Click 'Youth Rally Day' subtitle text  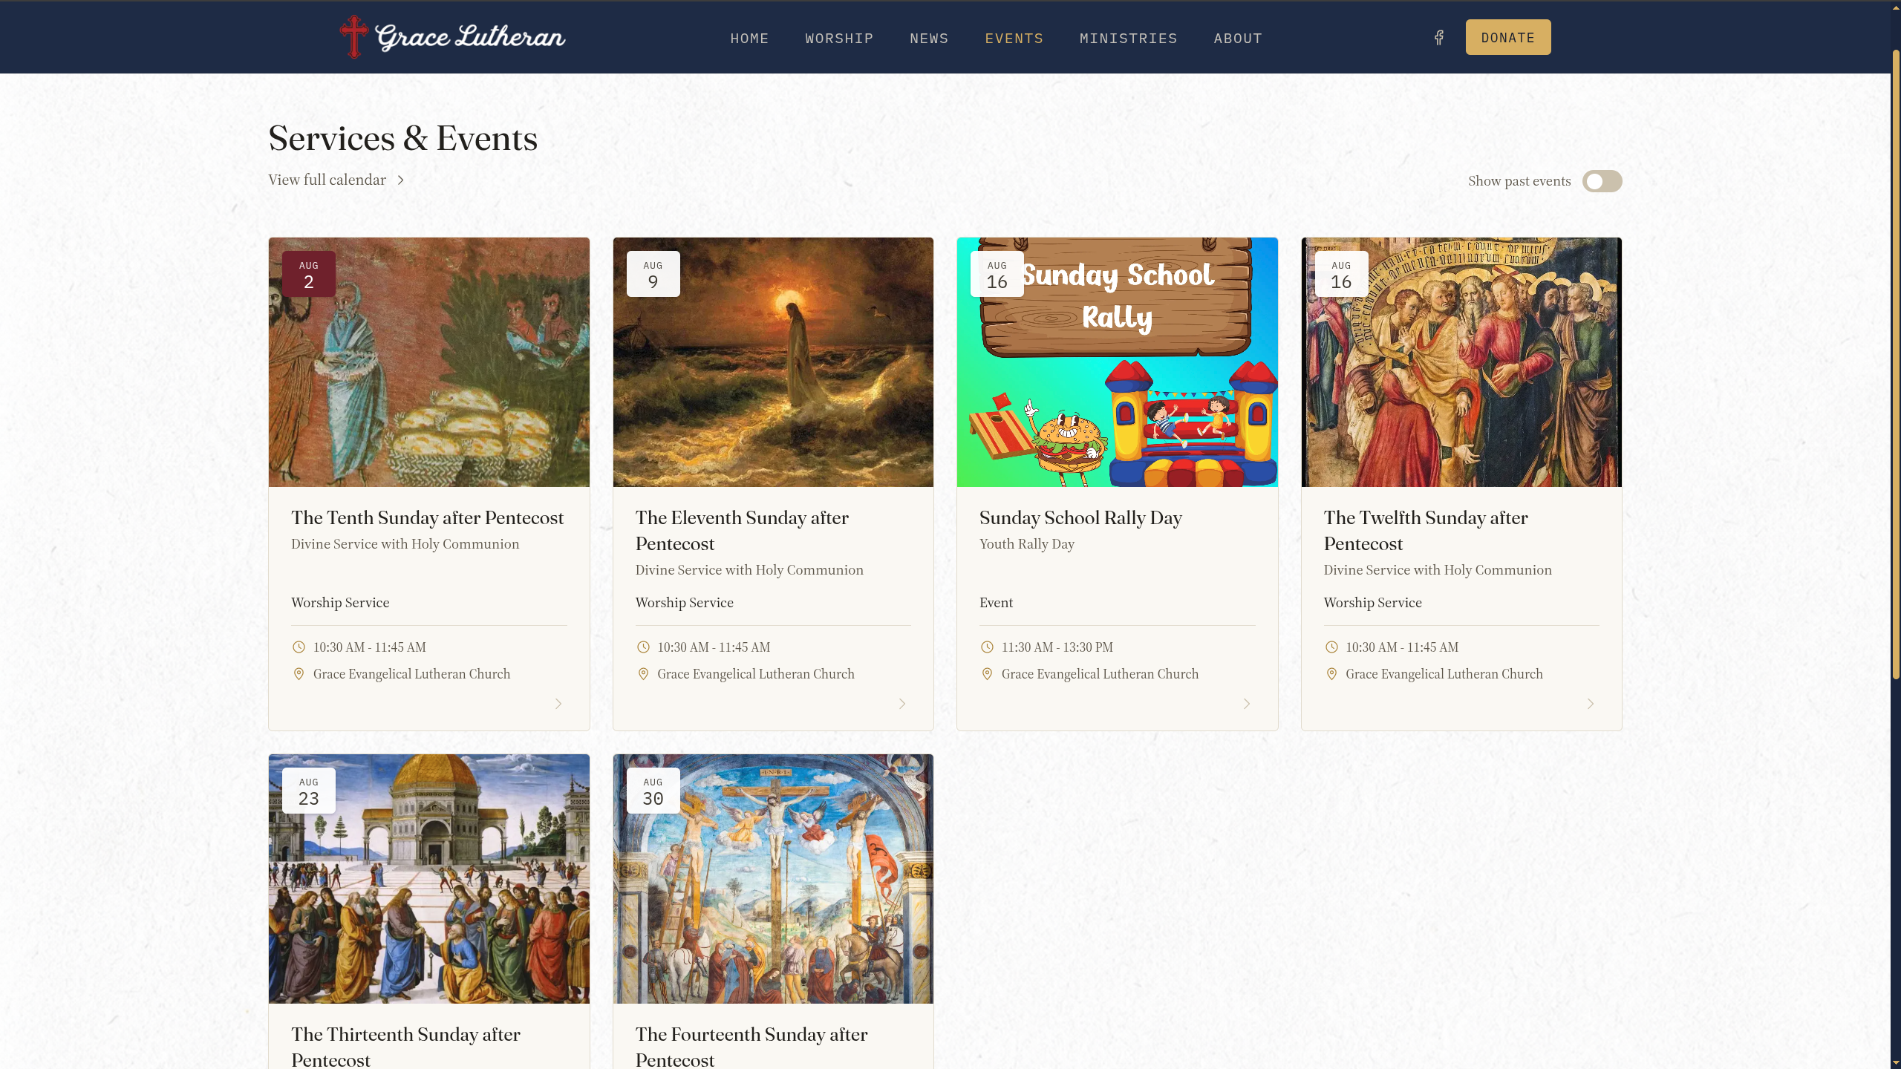tap(1027, 544)
